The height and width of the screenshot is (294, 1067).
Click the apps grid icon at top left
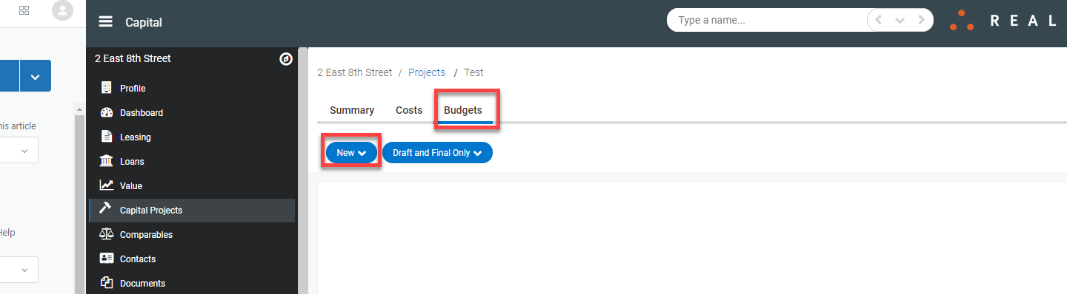click(x=24, y=10)
